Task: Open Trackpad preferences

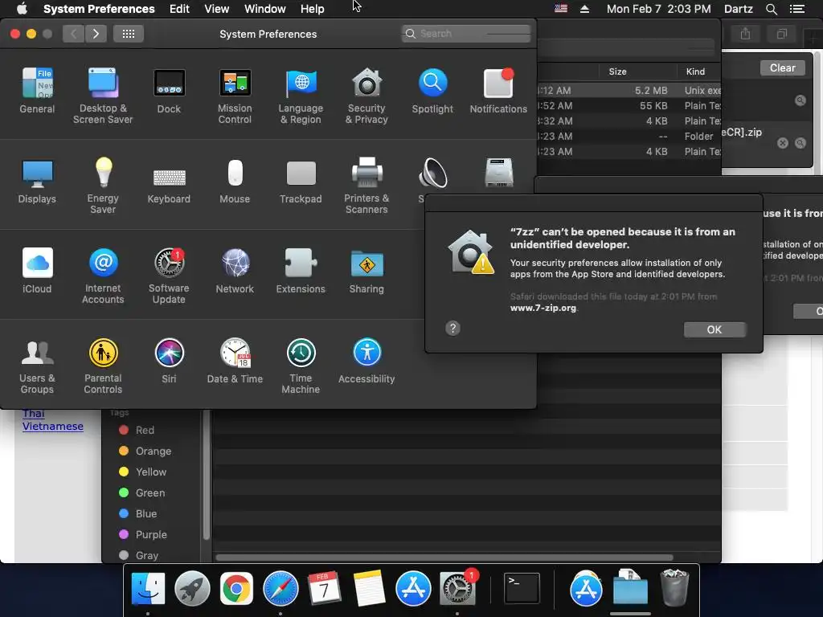Action: (x=301, y=181)
